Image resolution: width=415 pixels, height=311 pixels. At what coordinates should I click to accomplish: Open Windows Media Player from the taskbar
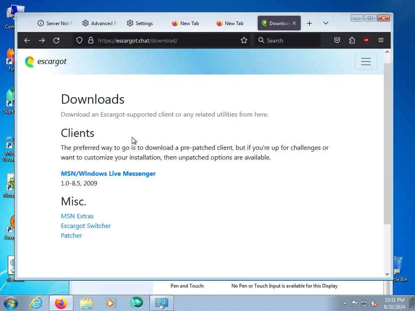111,303
